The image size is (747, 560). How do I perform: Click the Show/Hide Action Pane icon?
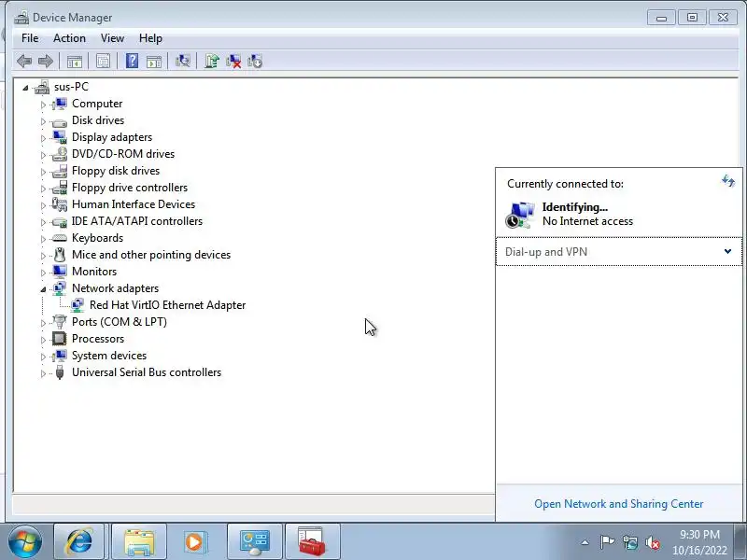tap(154, 61)
